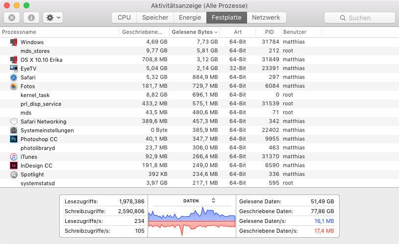Image resolution: width=399 pixels, height=244 pixels.
Task: Click the Lesezugriffe value 1,978,386
Action: (x=131, y=201)
